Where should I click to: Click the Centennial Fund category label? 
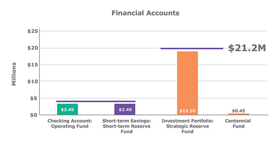[x=238, y=123]
